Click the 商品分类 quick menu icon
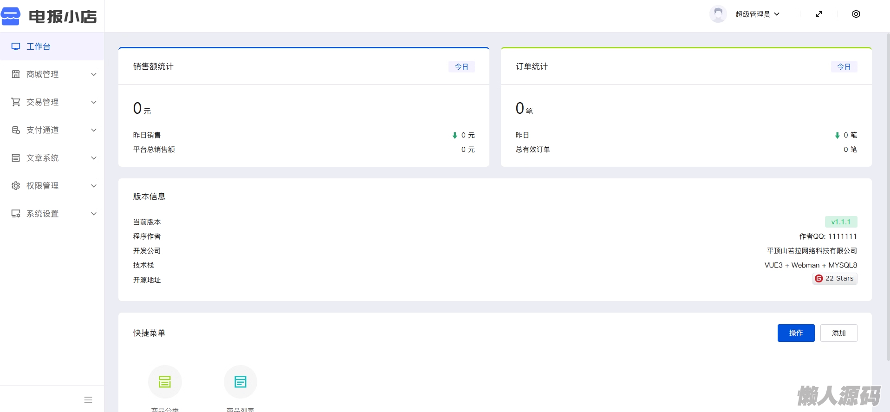Screen dimensions: 890x412 165,382
